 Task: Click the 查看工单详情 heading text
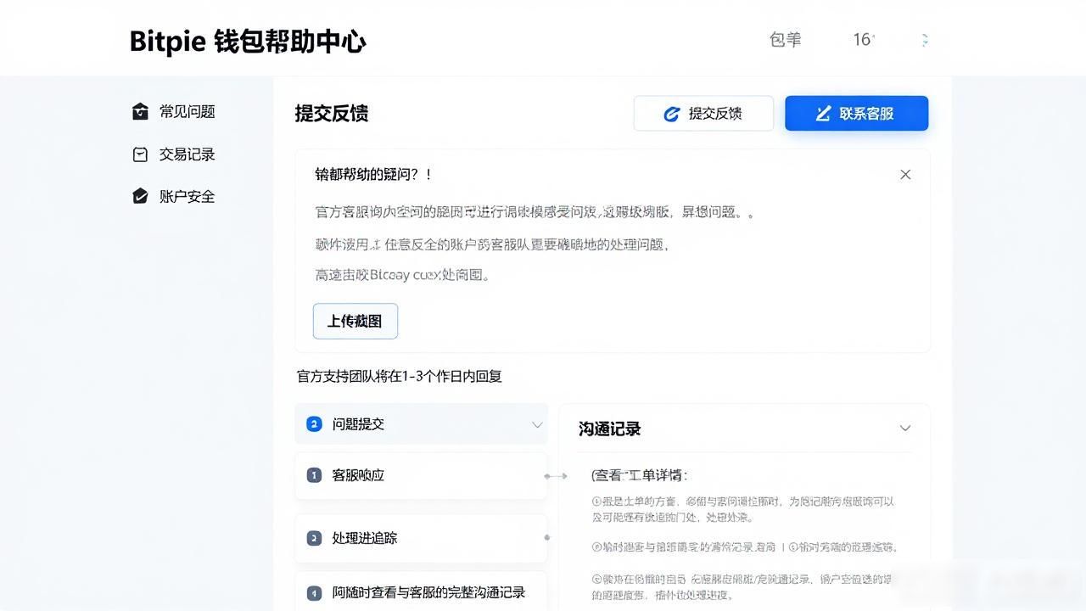[x=640, y=475]
